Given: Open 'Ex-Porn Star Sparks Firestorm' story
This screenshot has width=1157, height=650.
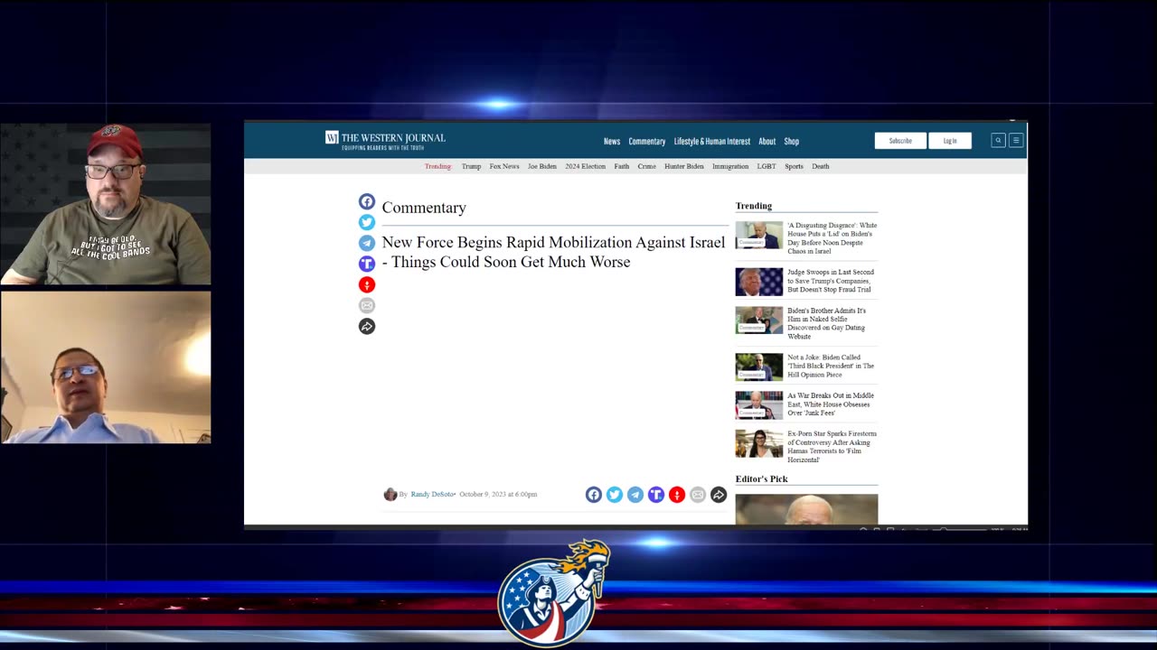Looking at the screenshot, I should click(832, 446).
